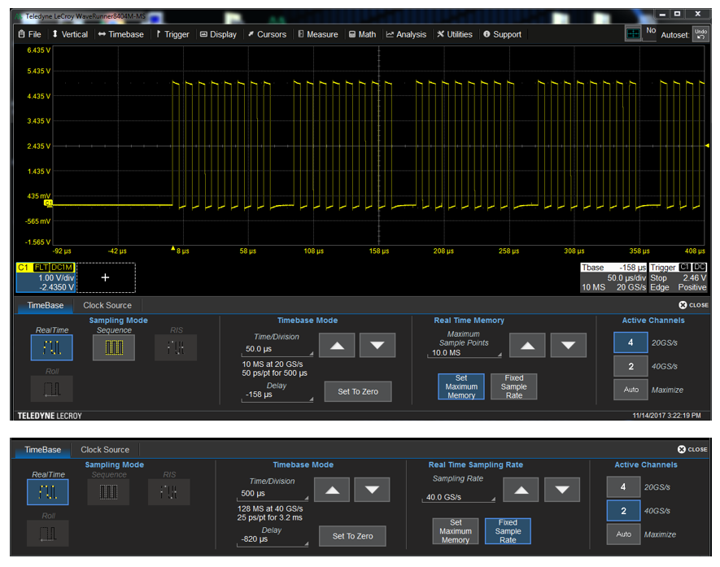The height and width of the screenshot is (567, 720).
Task: Enable Set Maximum Memory mode
Action: point(464,386)
